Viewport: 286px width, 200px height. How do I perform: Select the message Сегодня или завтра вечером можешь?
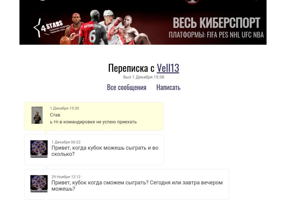point(127,184)
